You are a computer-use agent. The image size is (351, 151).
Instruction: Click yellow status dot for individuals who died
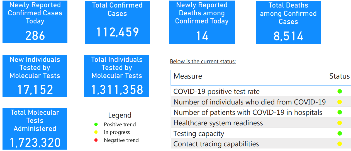340,102
